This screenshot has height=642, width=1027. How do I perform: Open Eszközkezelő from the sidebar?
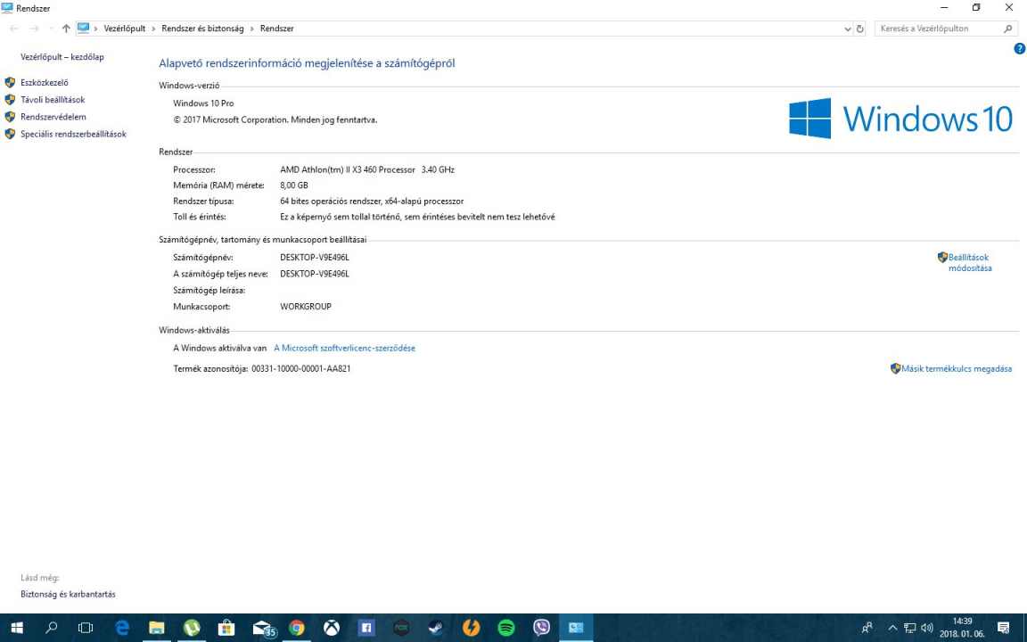click(x=44, y=83)
